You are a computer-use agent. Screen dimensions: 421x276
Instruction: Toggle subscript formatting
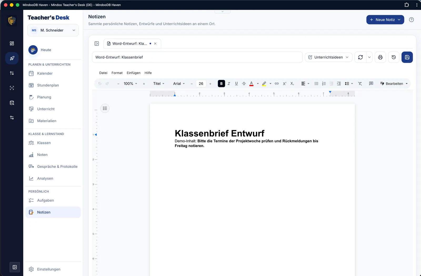(292, 84)
